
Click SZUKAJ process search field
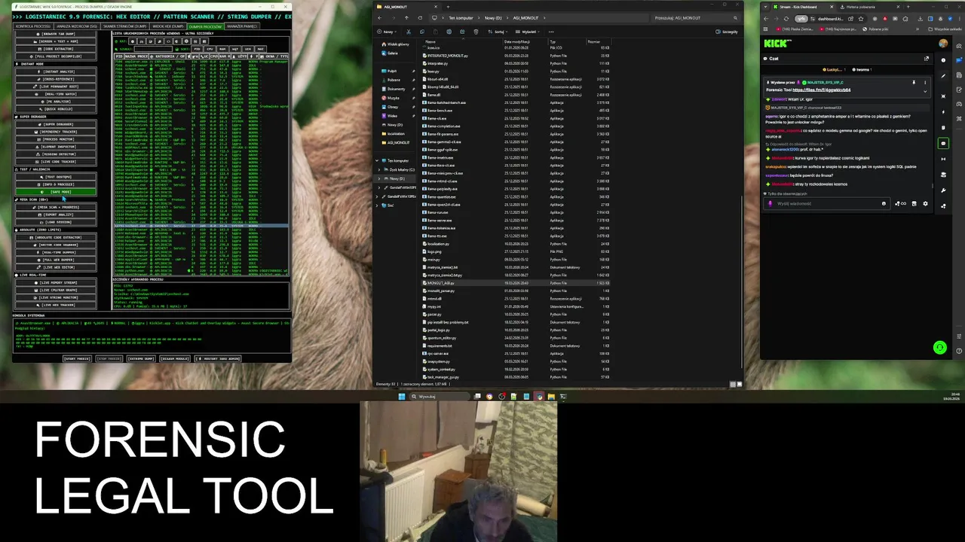click(x=153, y=49)
